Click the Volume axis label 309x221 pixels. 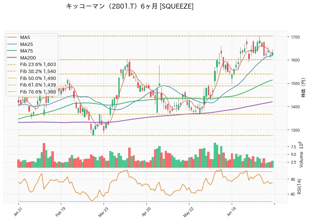coord(300,155)
